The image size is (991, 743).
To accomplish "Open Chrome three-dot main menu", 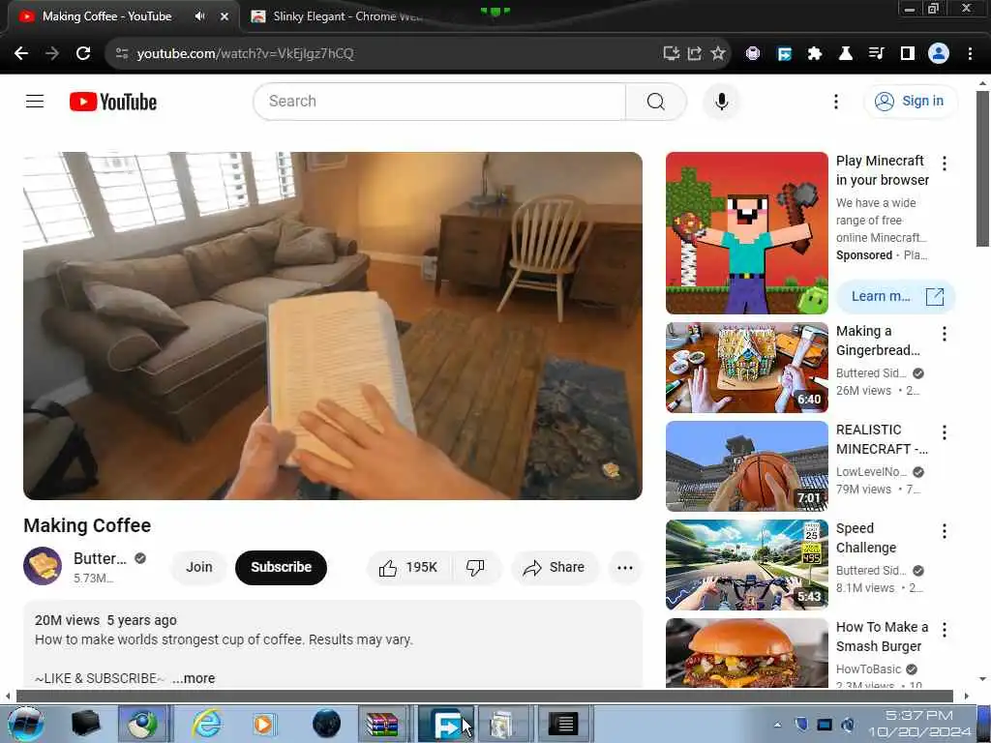I will point(970,54).
